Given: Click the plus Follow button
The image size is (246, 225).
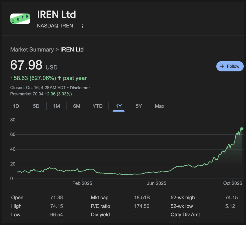Looking at the screenshot, I should click(x=230, y=66).
